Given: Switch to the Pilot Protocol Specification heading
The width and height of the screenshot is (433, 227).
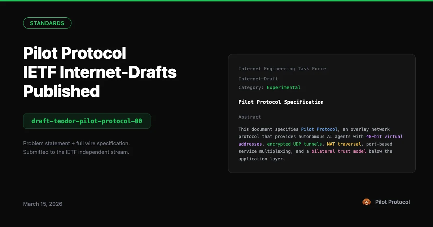Looking at the screenshot, I should [281, 102].
